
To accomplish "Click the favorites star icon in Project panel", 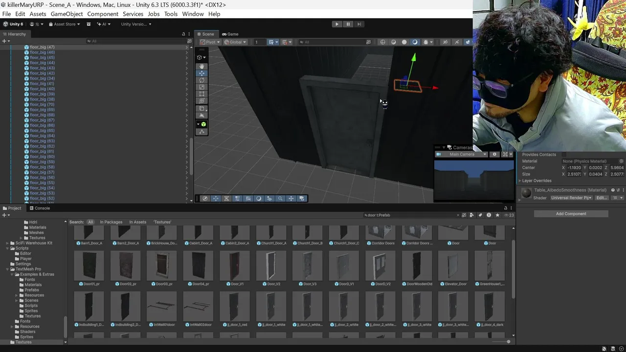I will tap(497, 215).
